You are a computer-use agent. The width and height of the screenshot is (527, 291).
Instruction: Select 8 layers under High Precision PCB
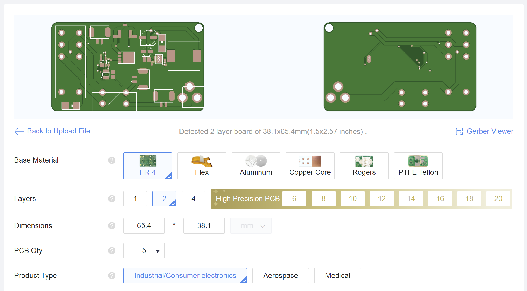tap(323, 198)
